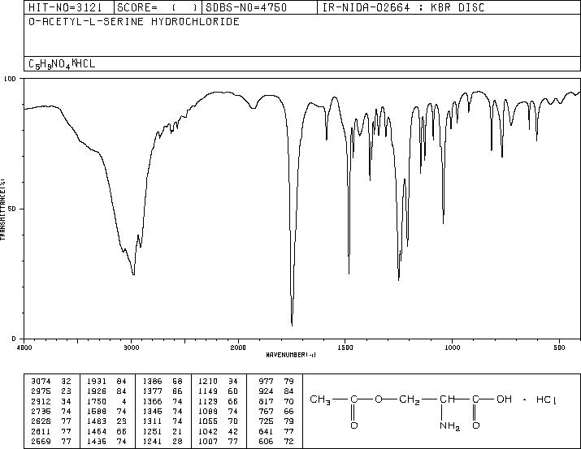Click the 3000 wavenumber axis label

(x=132, y=348)
